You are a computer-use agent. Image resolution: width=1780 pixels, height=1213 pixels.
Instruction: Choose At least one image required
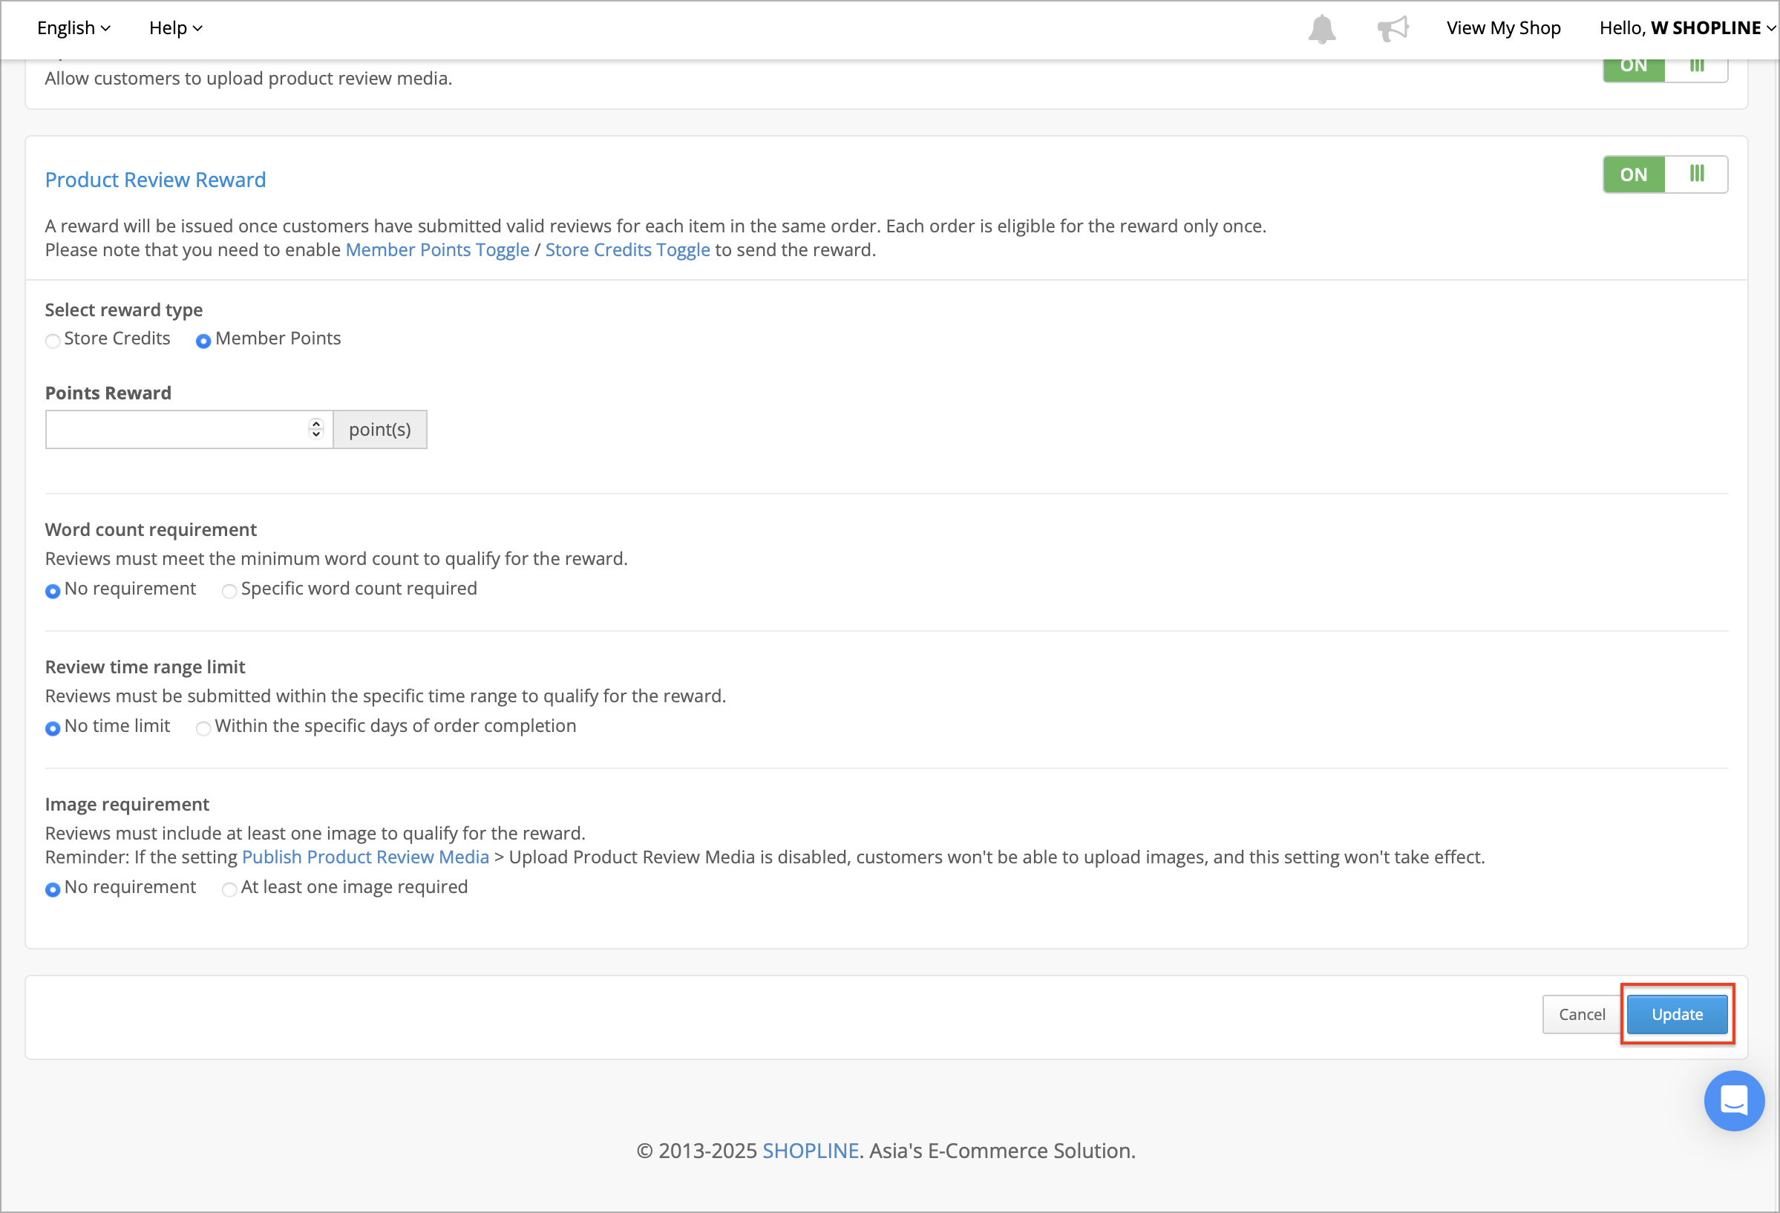(229, 889)
